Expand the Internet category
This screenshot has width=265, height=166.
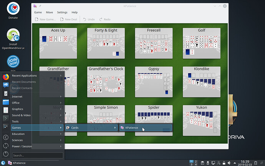[37, 96]
